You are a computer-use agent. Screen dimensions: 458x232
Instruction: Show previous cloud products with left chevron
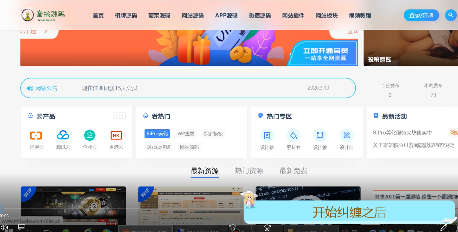click(117, 116)
